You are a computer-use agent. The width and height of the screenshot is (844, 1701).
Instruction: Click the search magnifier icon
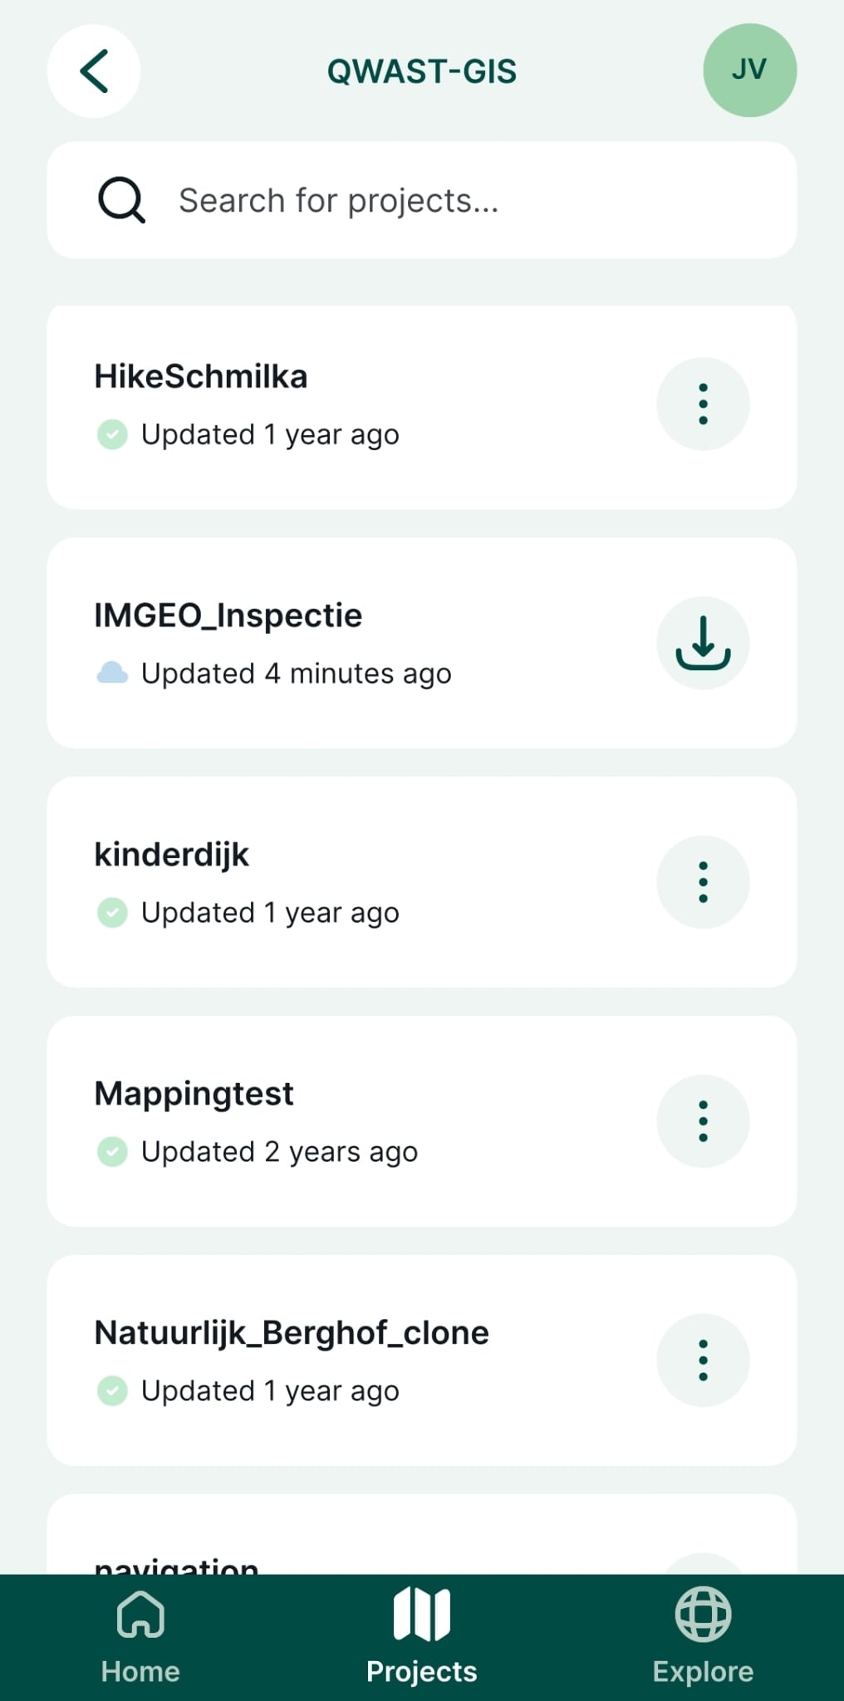(x=121, y=200)
